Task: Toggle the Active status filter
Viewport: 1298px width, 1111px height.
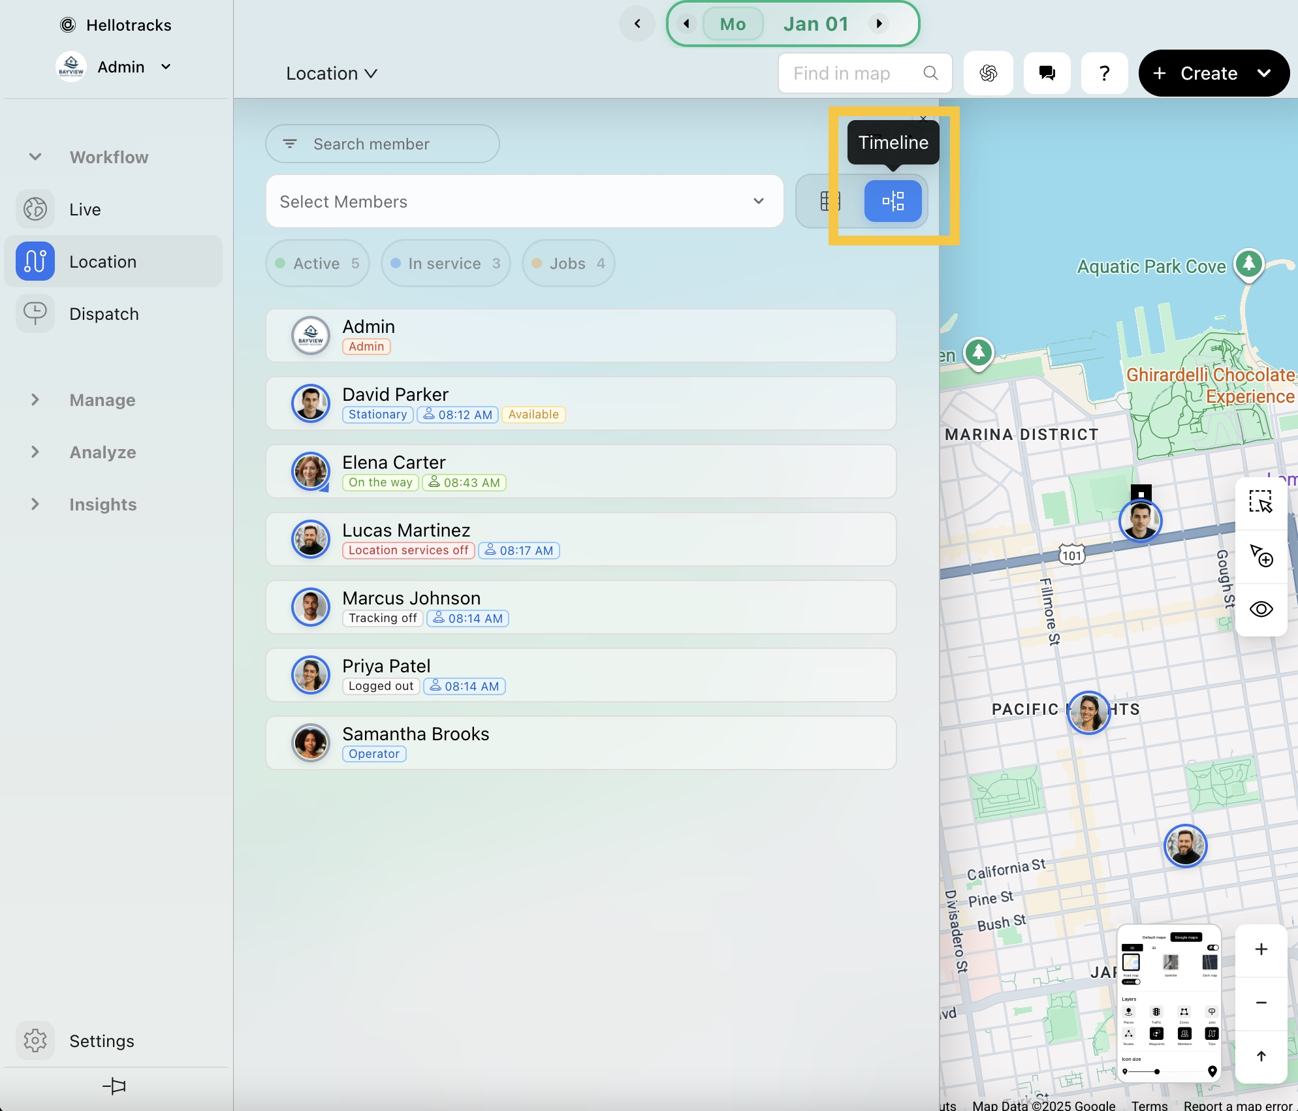Action: pos(317,263)
